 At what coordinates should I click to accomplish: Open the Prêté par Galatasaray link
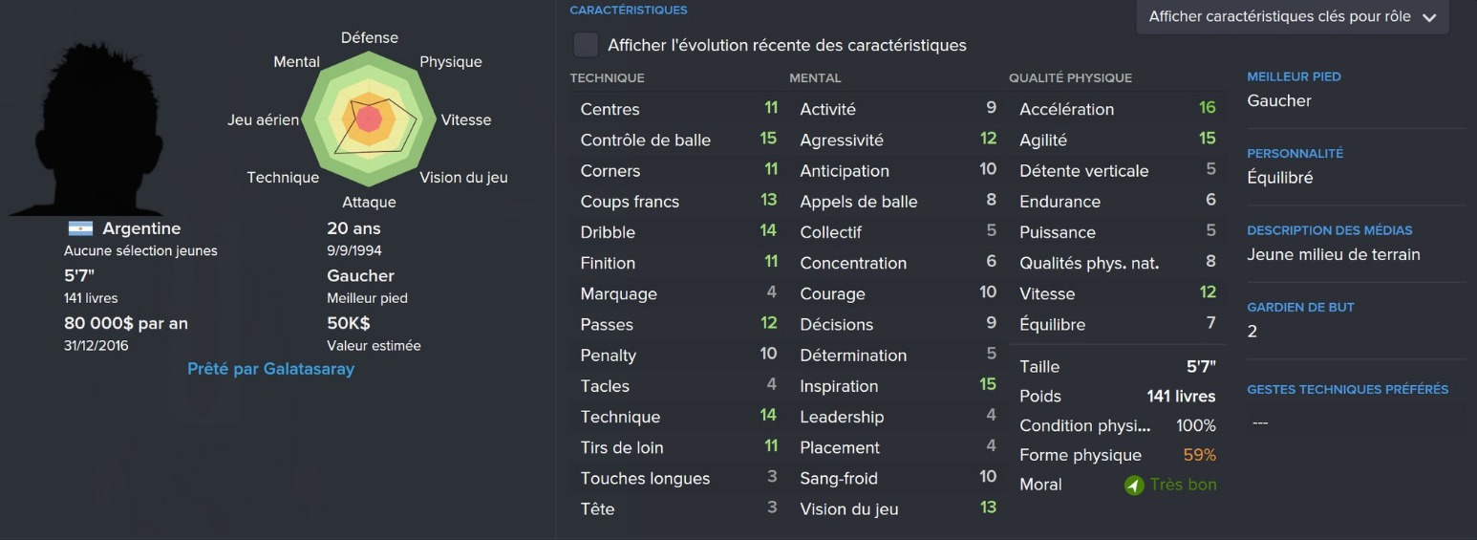[x=270, y=369]
